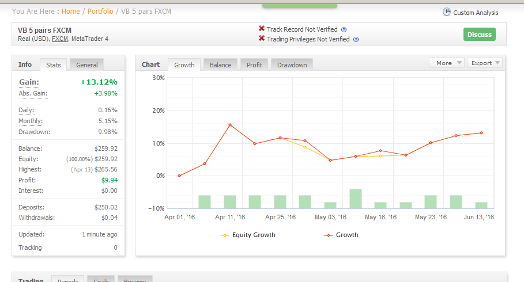Toggle Equity Growth series in chart legend

coord(248,235)
